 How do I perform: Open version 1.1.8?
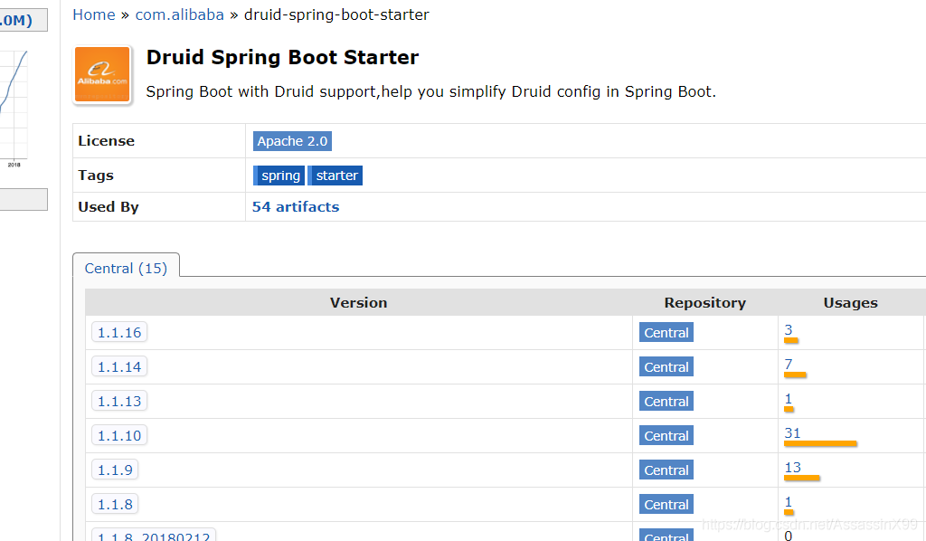pos(115,504)
